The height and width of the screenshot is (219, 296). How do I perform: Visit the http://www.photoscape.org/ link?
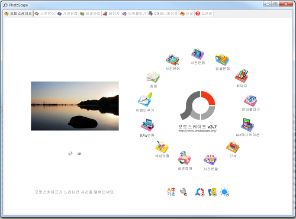tap(198, 131)
